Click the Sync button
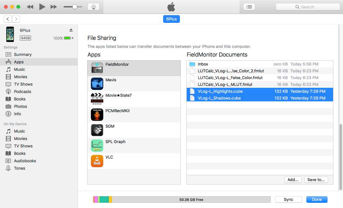 [288, 199]
